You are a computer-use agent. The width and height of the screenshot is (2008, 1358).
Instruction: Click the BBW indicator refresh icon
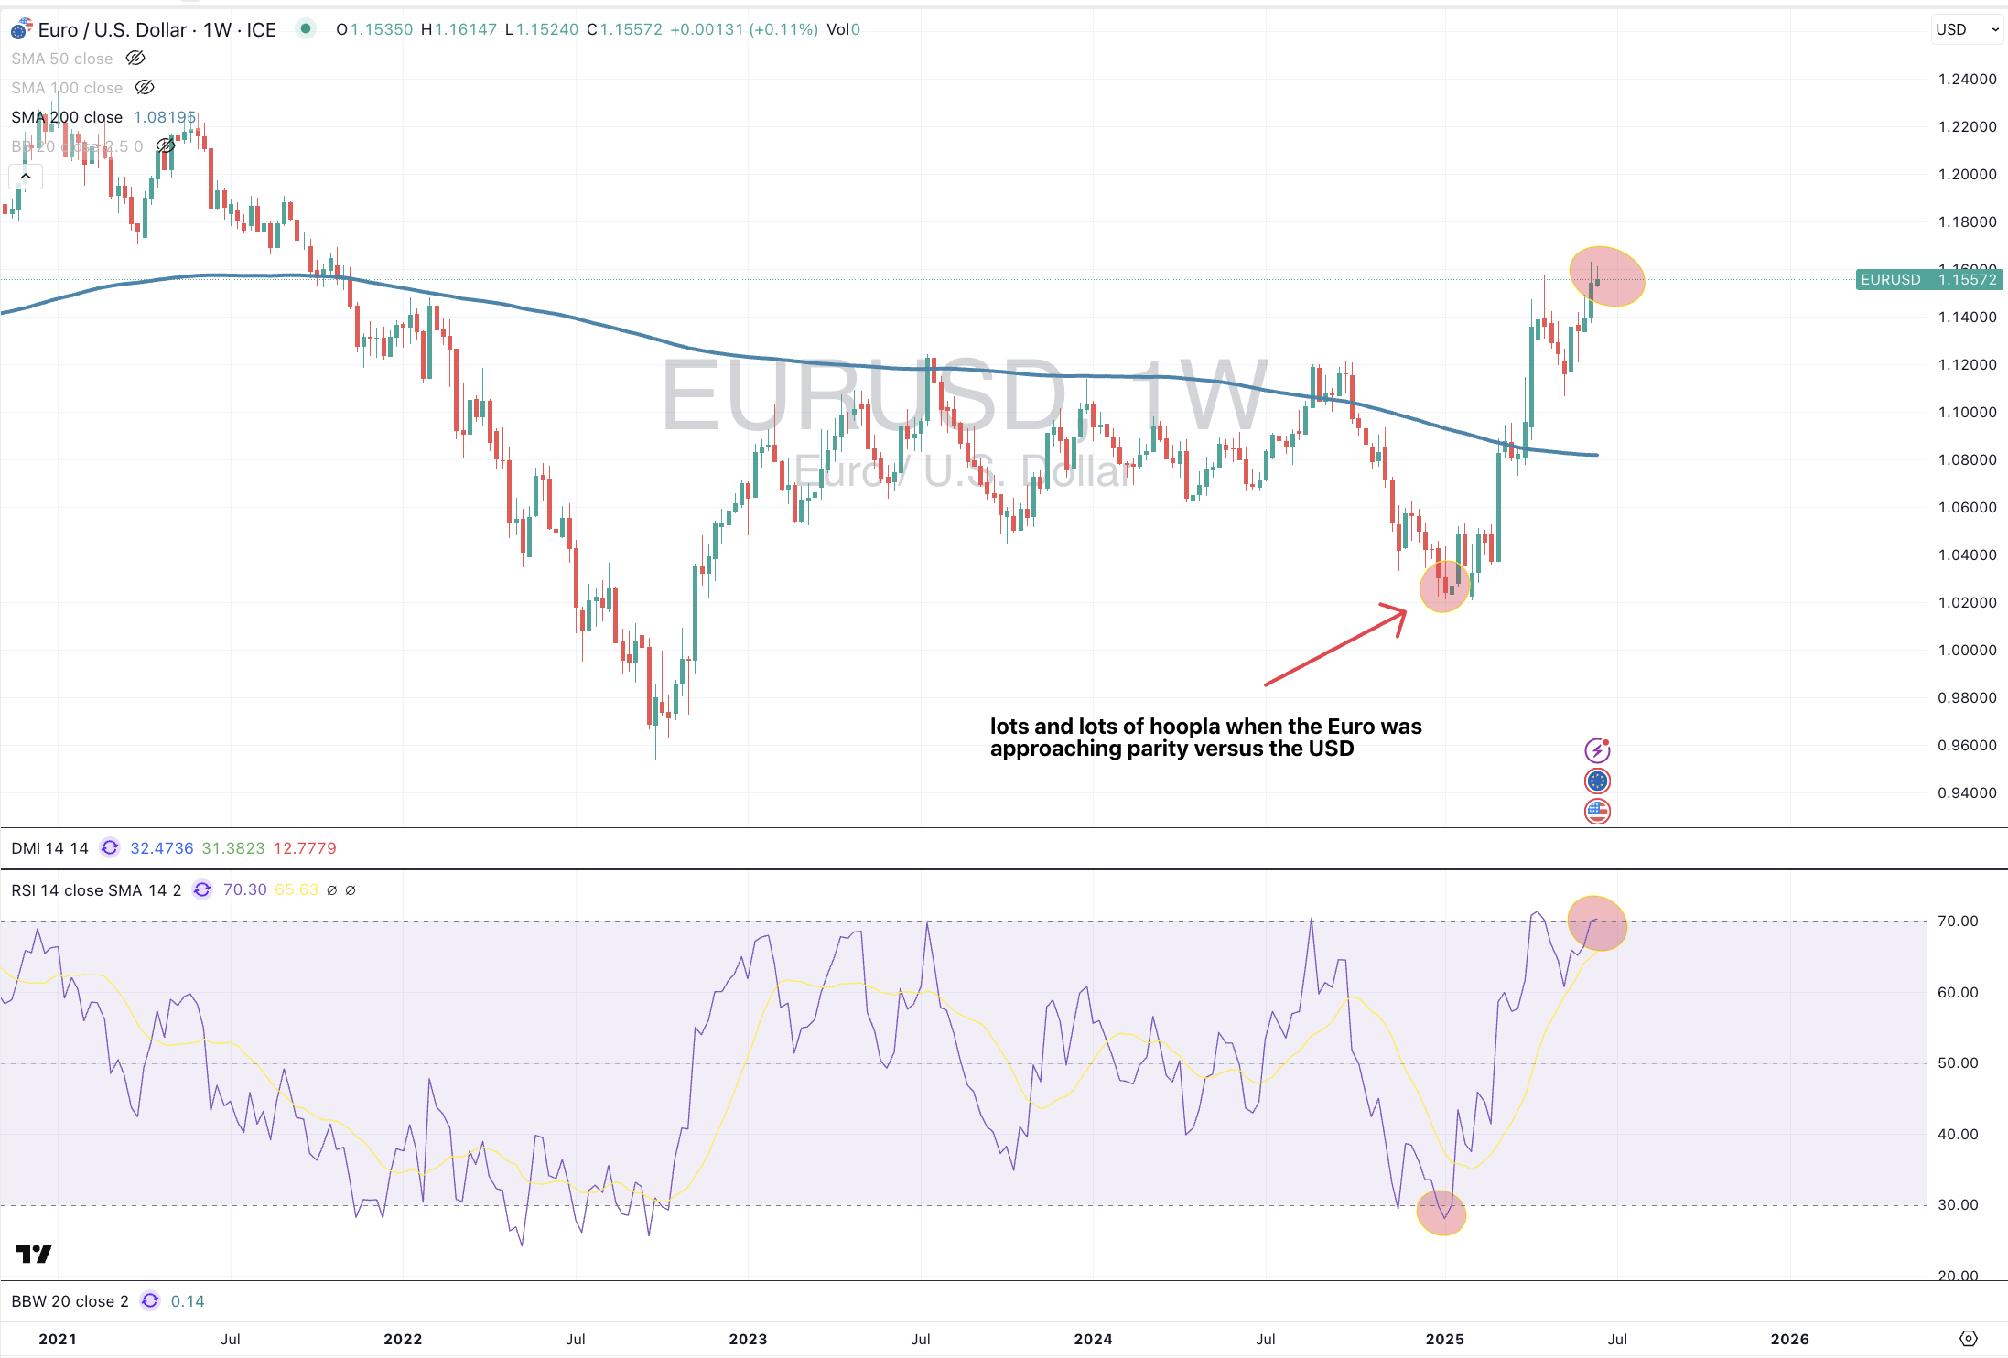pos(150,1301)
